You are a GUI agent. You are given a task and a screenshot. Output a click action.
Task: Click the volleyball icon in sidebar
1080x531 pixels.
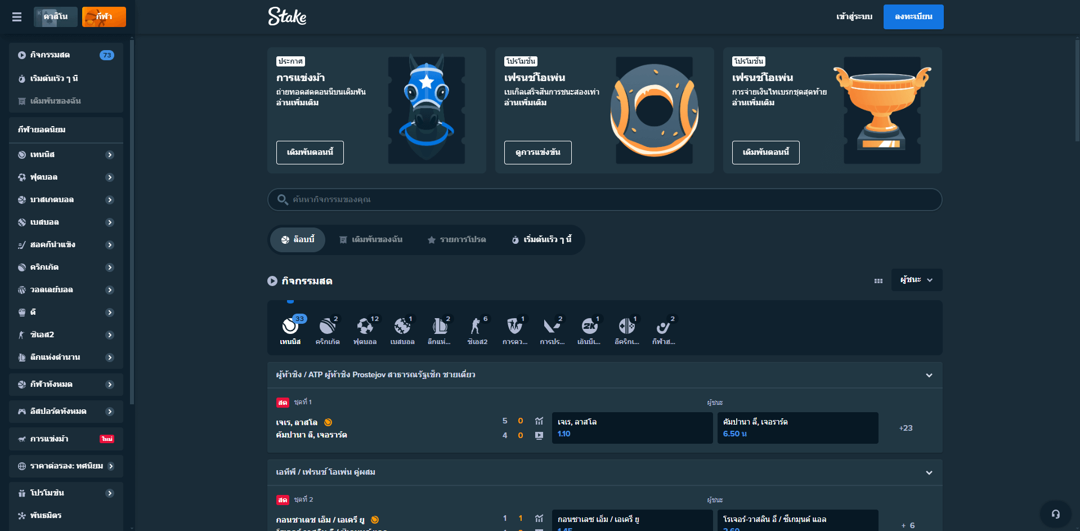click(x=22, y=290)
